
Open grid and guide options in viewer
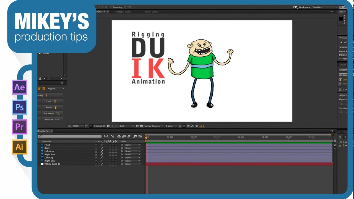(87, 126)
